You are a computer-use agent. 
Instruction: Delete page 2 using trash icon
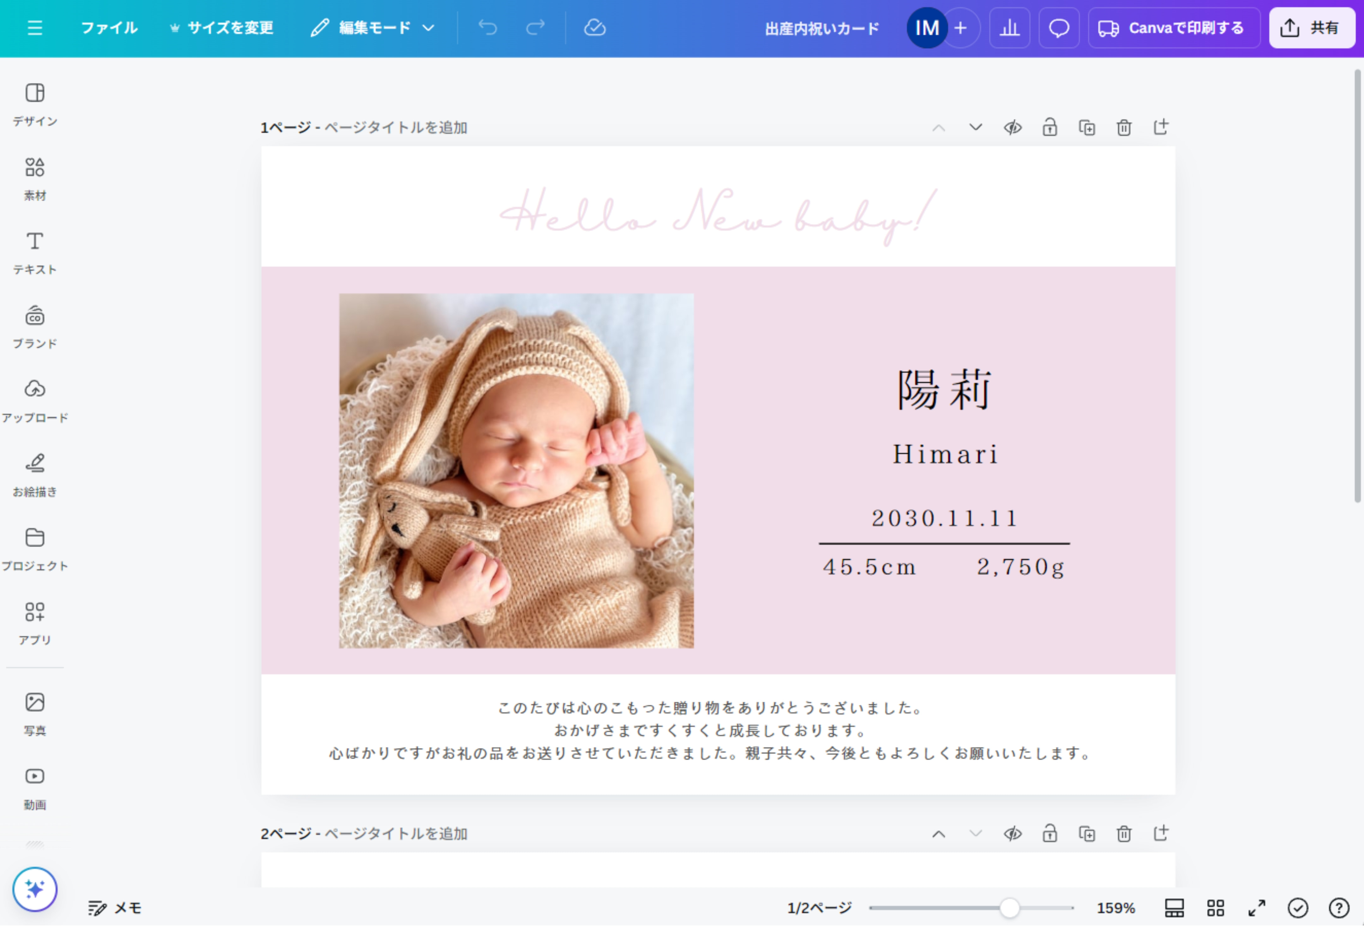(x=1124, y=834)
